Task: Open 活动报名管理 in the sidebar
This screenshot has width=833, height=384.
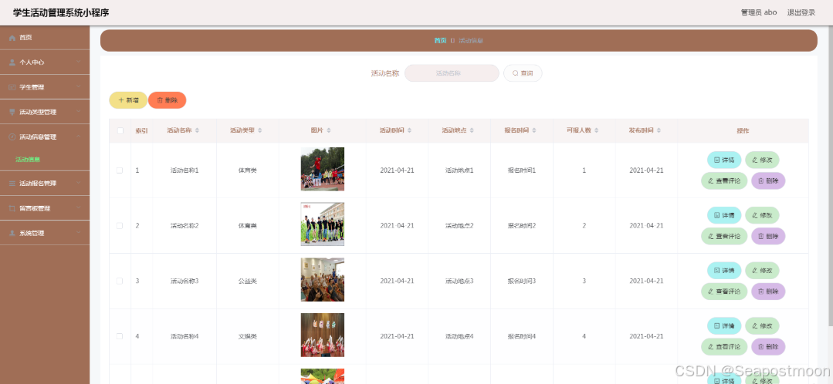Action: (45, 184)
